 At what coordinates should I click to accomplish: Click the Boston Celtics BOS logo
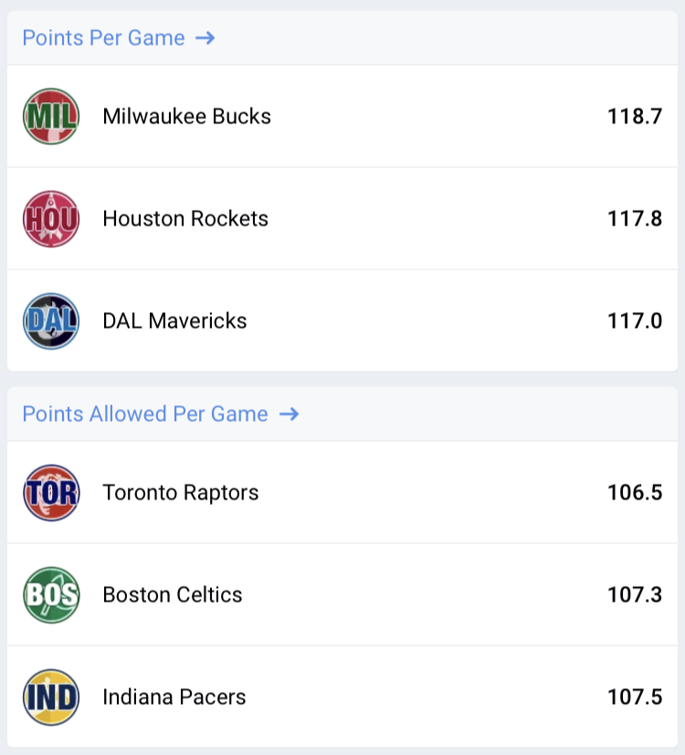[x=51, y=595]
